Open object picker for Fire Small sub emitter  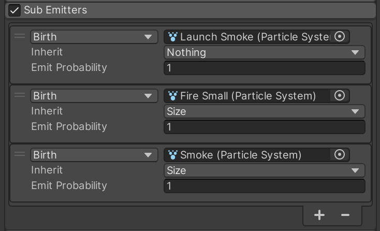[340, 96]
